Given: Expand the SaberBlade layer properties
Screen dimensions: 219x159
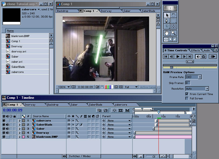Looking at the screenshot, I should (x=19, y=125).
